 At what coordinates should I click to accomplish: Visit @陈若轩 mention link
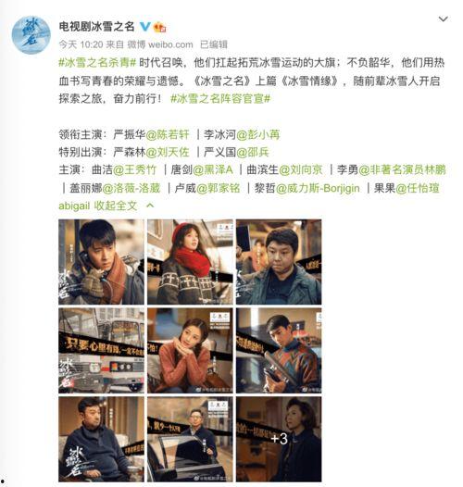tap(168, 134)
